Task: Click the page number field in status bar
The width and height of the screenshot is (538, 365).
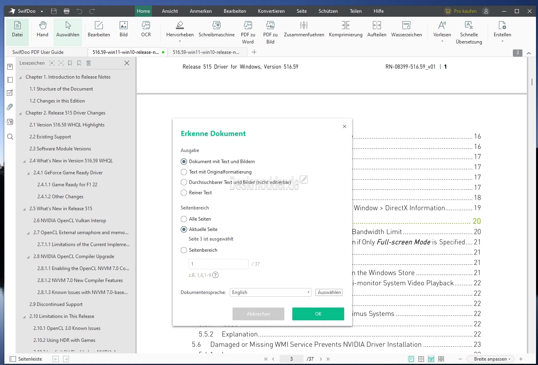Action: click(x=292, y=359)
